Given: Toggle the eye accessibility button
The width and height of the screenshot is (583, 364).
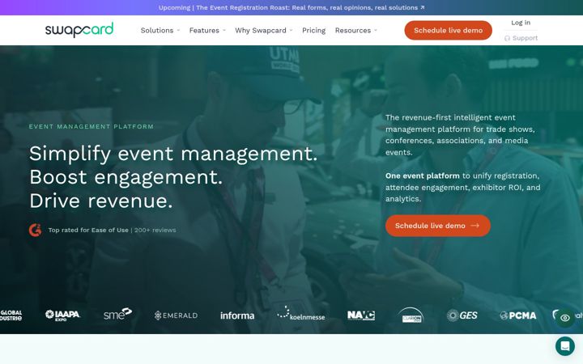Looking at the screenshot, I should pos(565,318).
